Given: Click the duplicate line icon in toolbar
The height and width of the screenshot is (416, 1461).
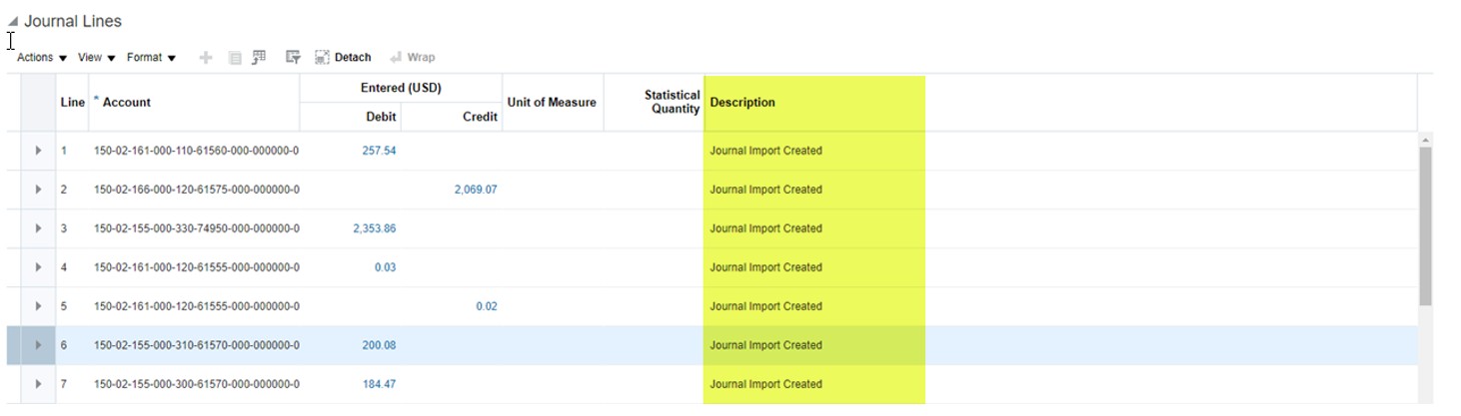Looking at the screenshot, I should coord(235,58).
